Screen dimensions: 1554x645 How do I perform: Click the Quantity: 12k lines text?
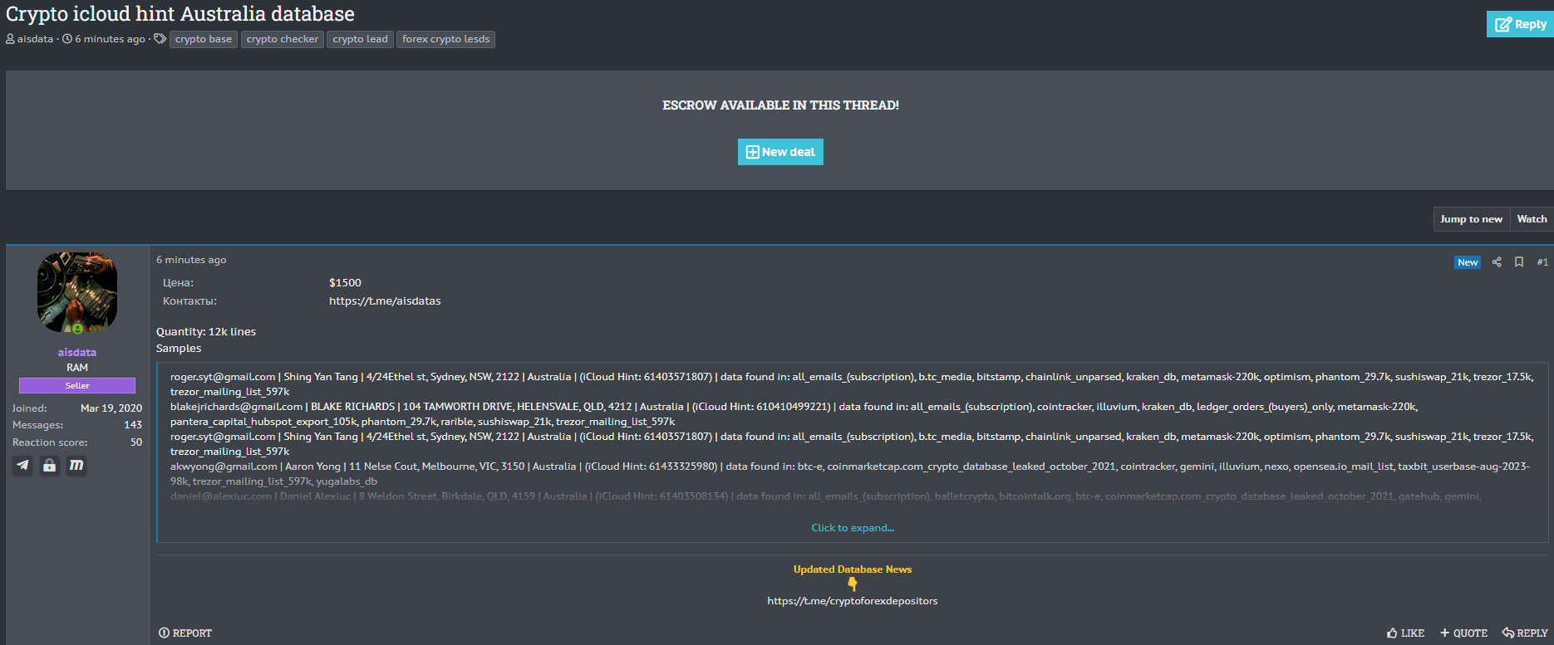pos(206,332)
